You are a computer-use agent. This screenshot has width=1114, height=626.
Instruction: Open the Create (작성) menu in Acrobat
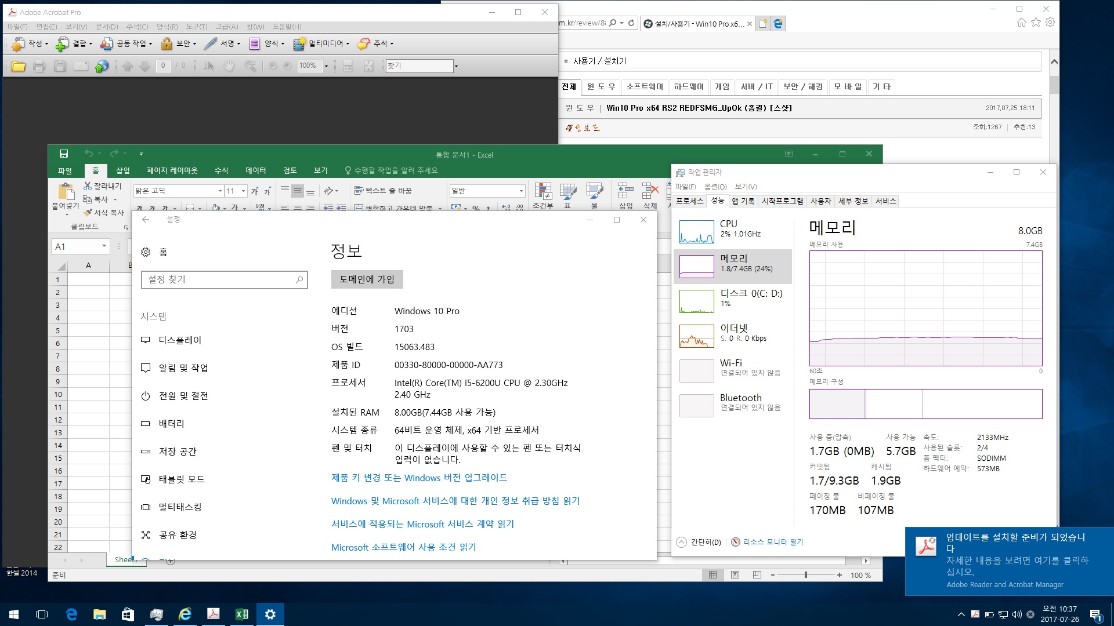click(x=30, y=43)
